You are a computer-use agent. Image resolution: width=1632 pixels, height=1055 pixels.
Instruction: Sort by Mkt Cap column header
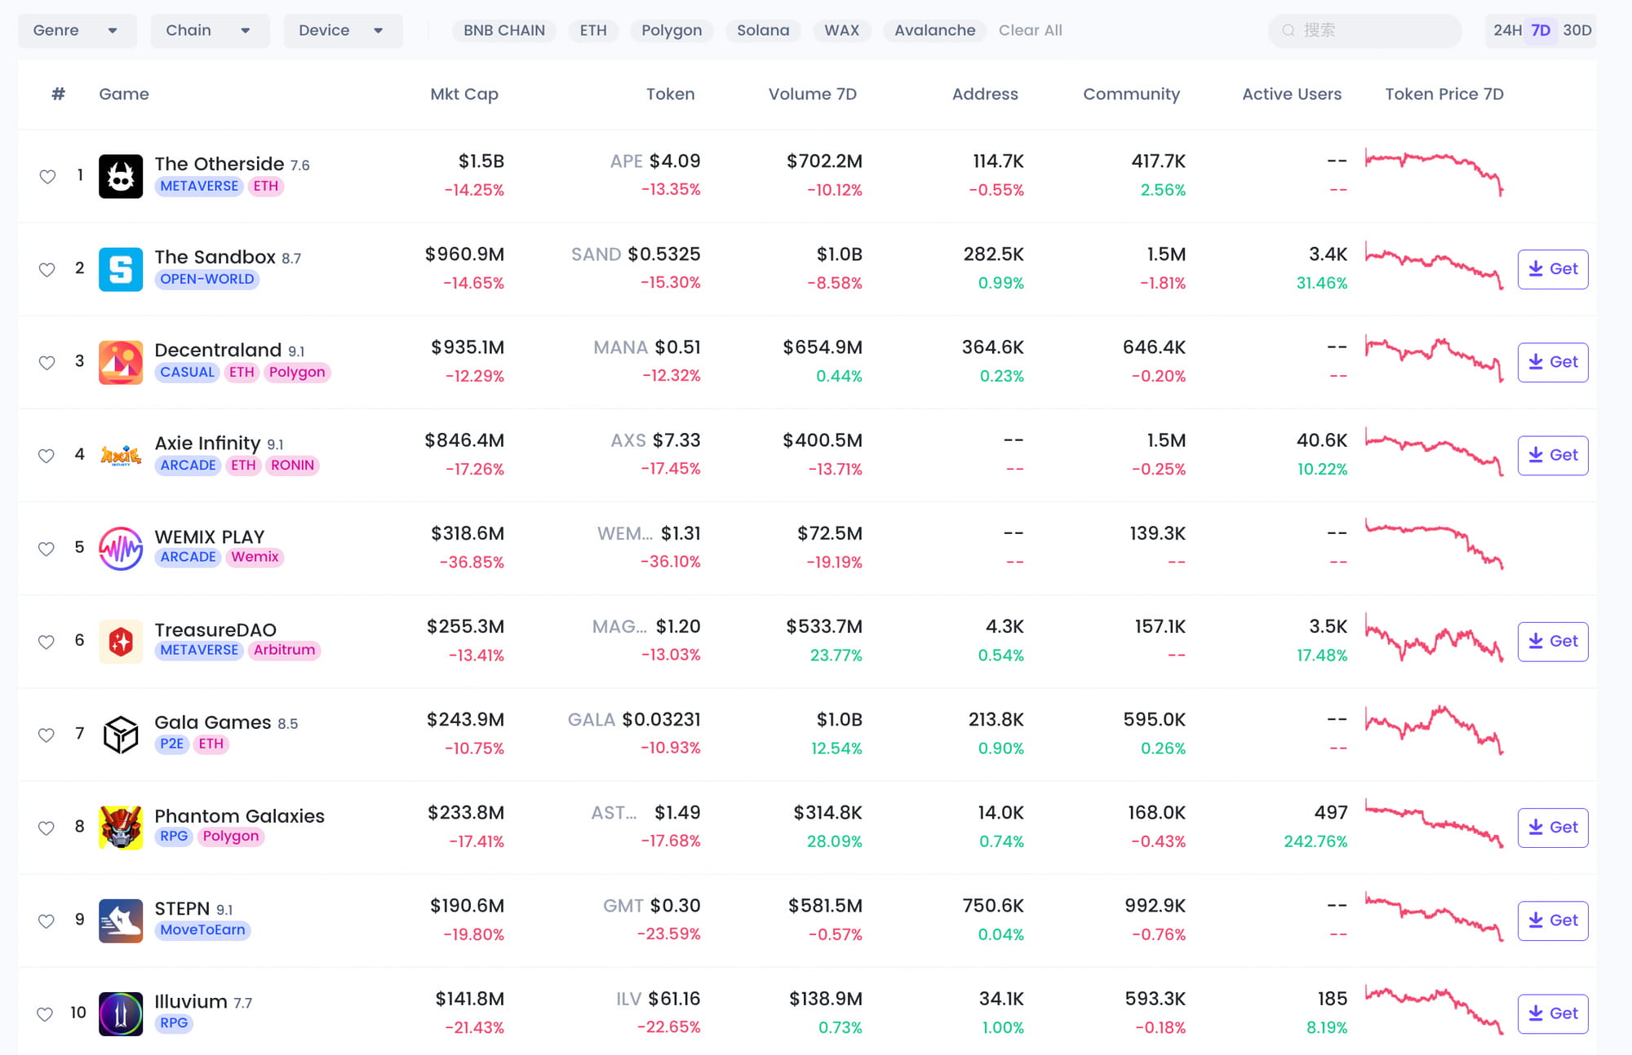click(x=464, y=94)
